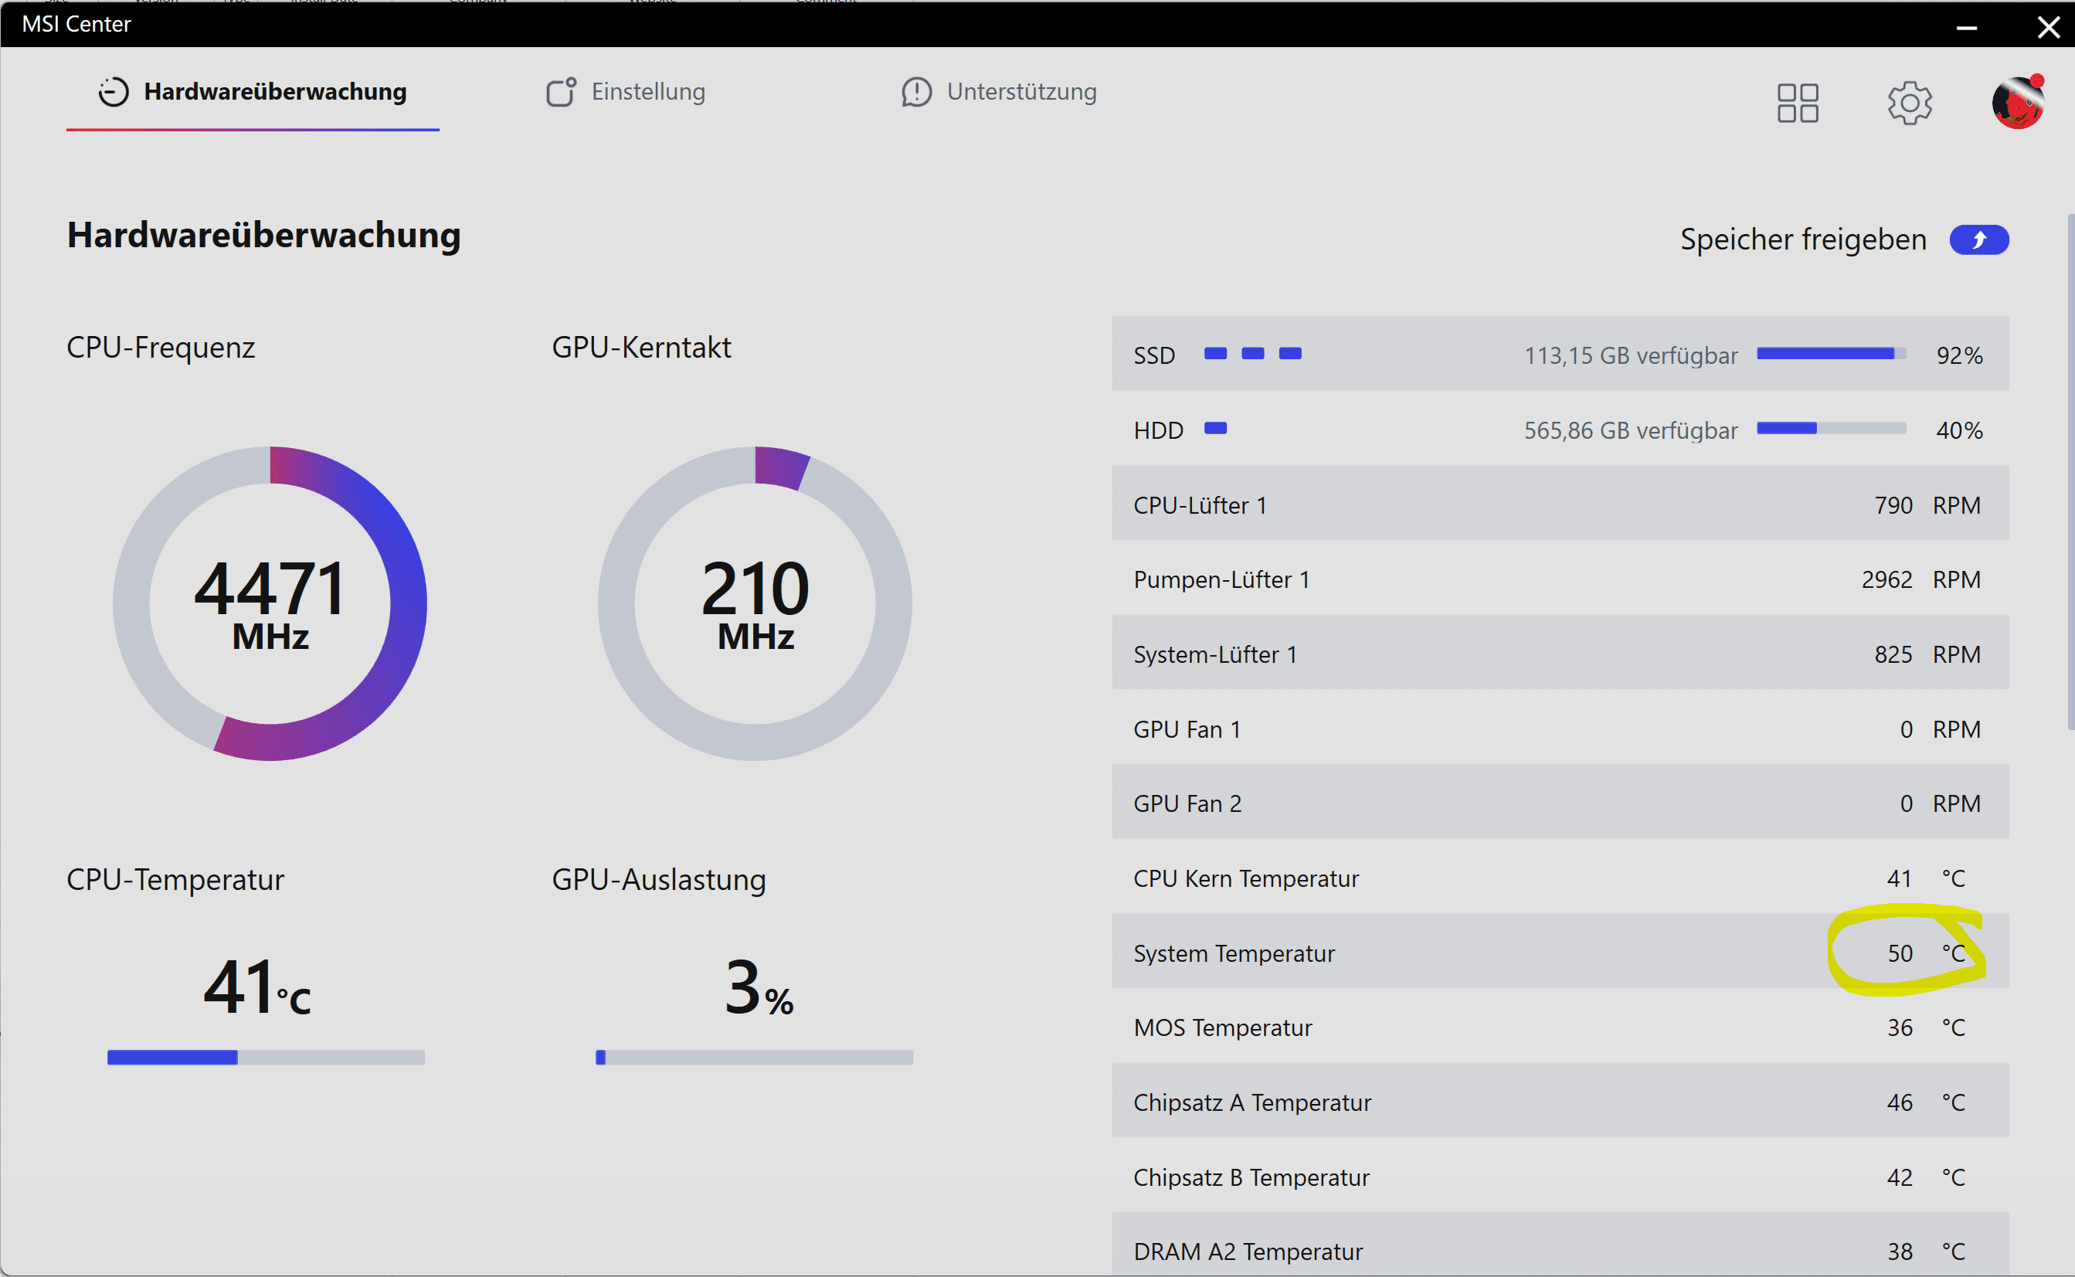The height and width of the screenshot is (1277, 2075).
Task: Minimize the MSI Center window
Action: [x=1966, y=28]
